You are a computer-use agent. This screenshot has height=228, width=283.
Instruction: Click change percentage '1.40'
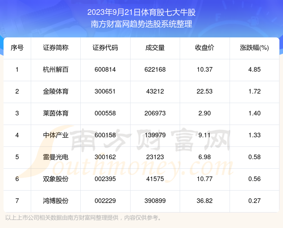coord(254,113)
